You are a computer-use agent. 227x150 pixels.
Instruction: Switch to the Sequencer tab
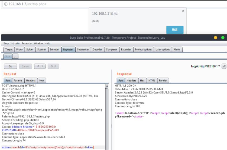point(83,49)
